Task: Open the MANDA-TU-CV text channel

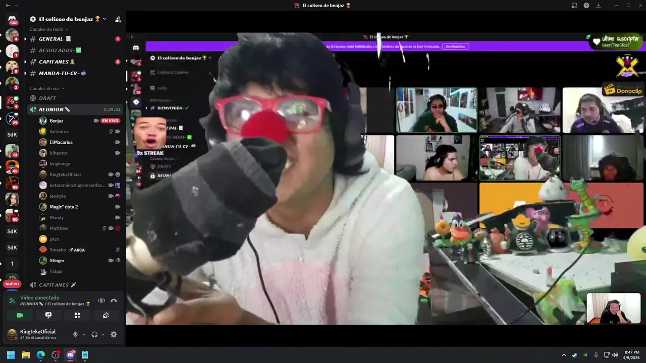Action: click(x=75, y=73)
